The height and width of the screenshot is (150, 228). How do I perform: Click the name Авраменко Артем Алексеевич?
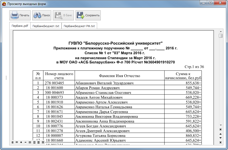pyautogui.click(x=102, y=102)
